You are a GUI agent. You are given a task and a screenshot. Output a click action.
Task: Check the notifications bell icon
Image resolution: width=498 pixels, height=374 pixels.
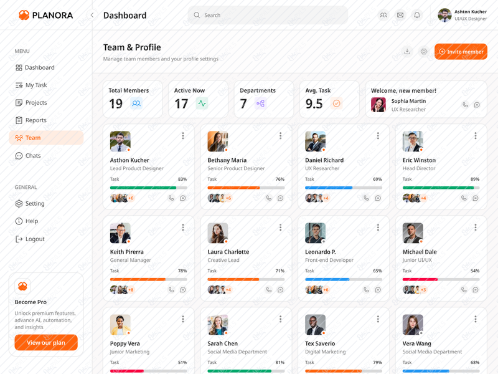(x=417, y=15)
